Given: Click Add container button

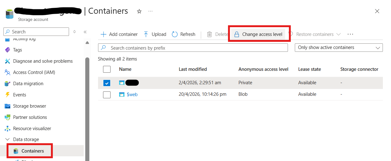Looking at the screenshot, I should click(x=119, y=34).
